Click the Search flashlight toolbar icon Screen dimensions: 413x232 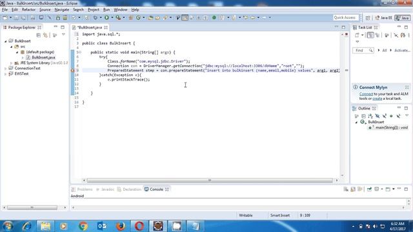[165, 17]
